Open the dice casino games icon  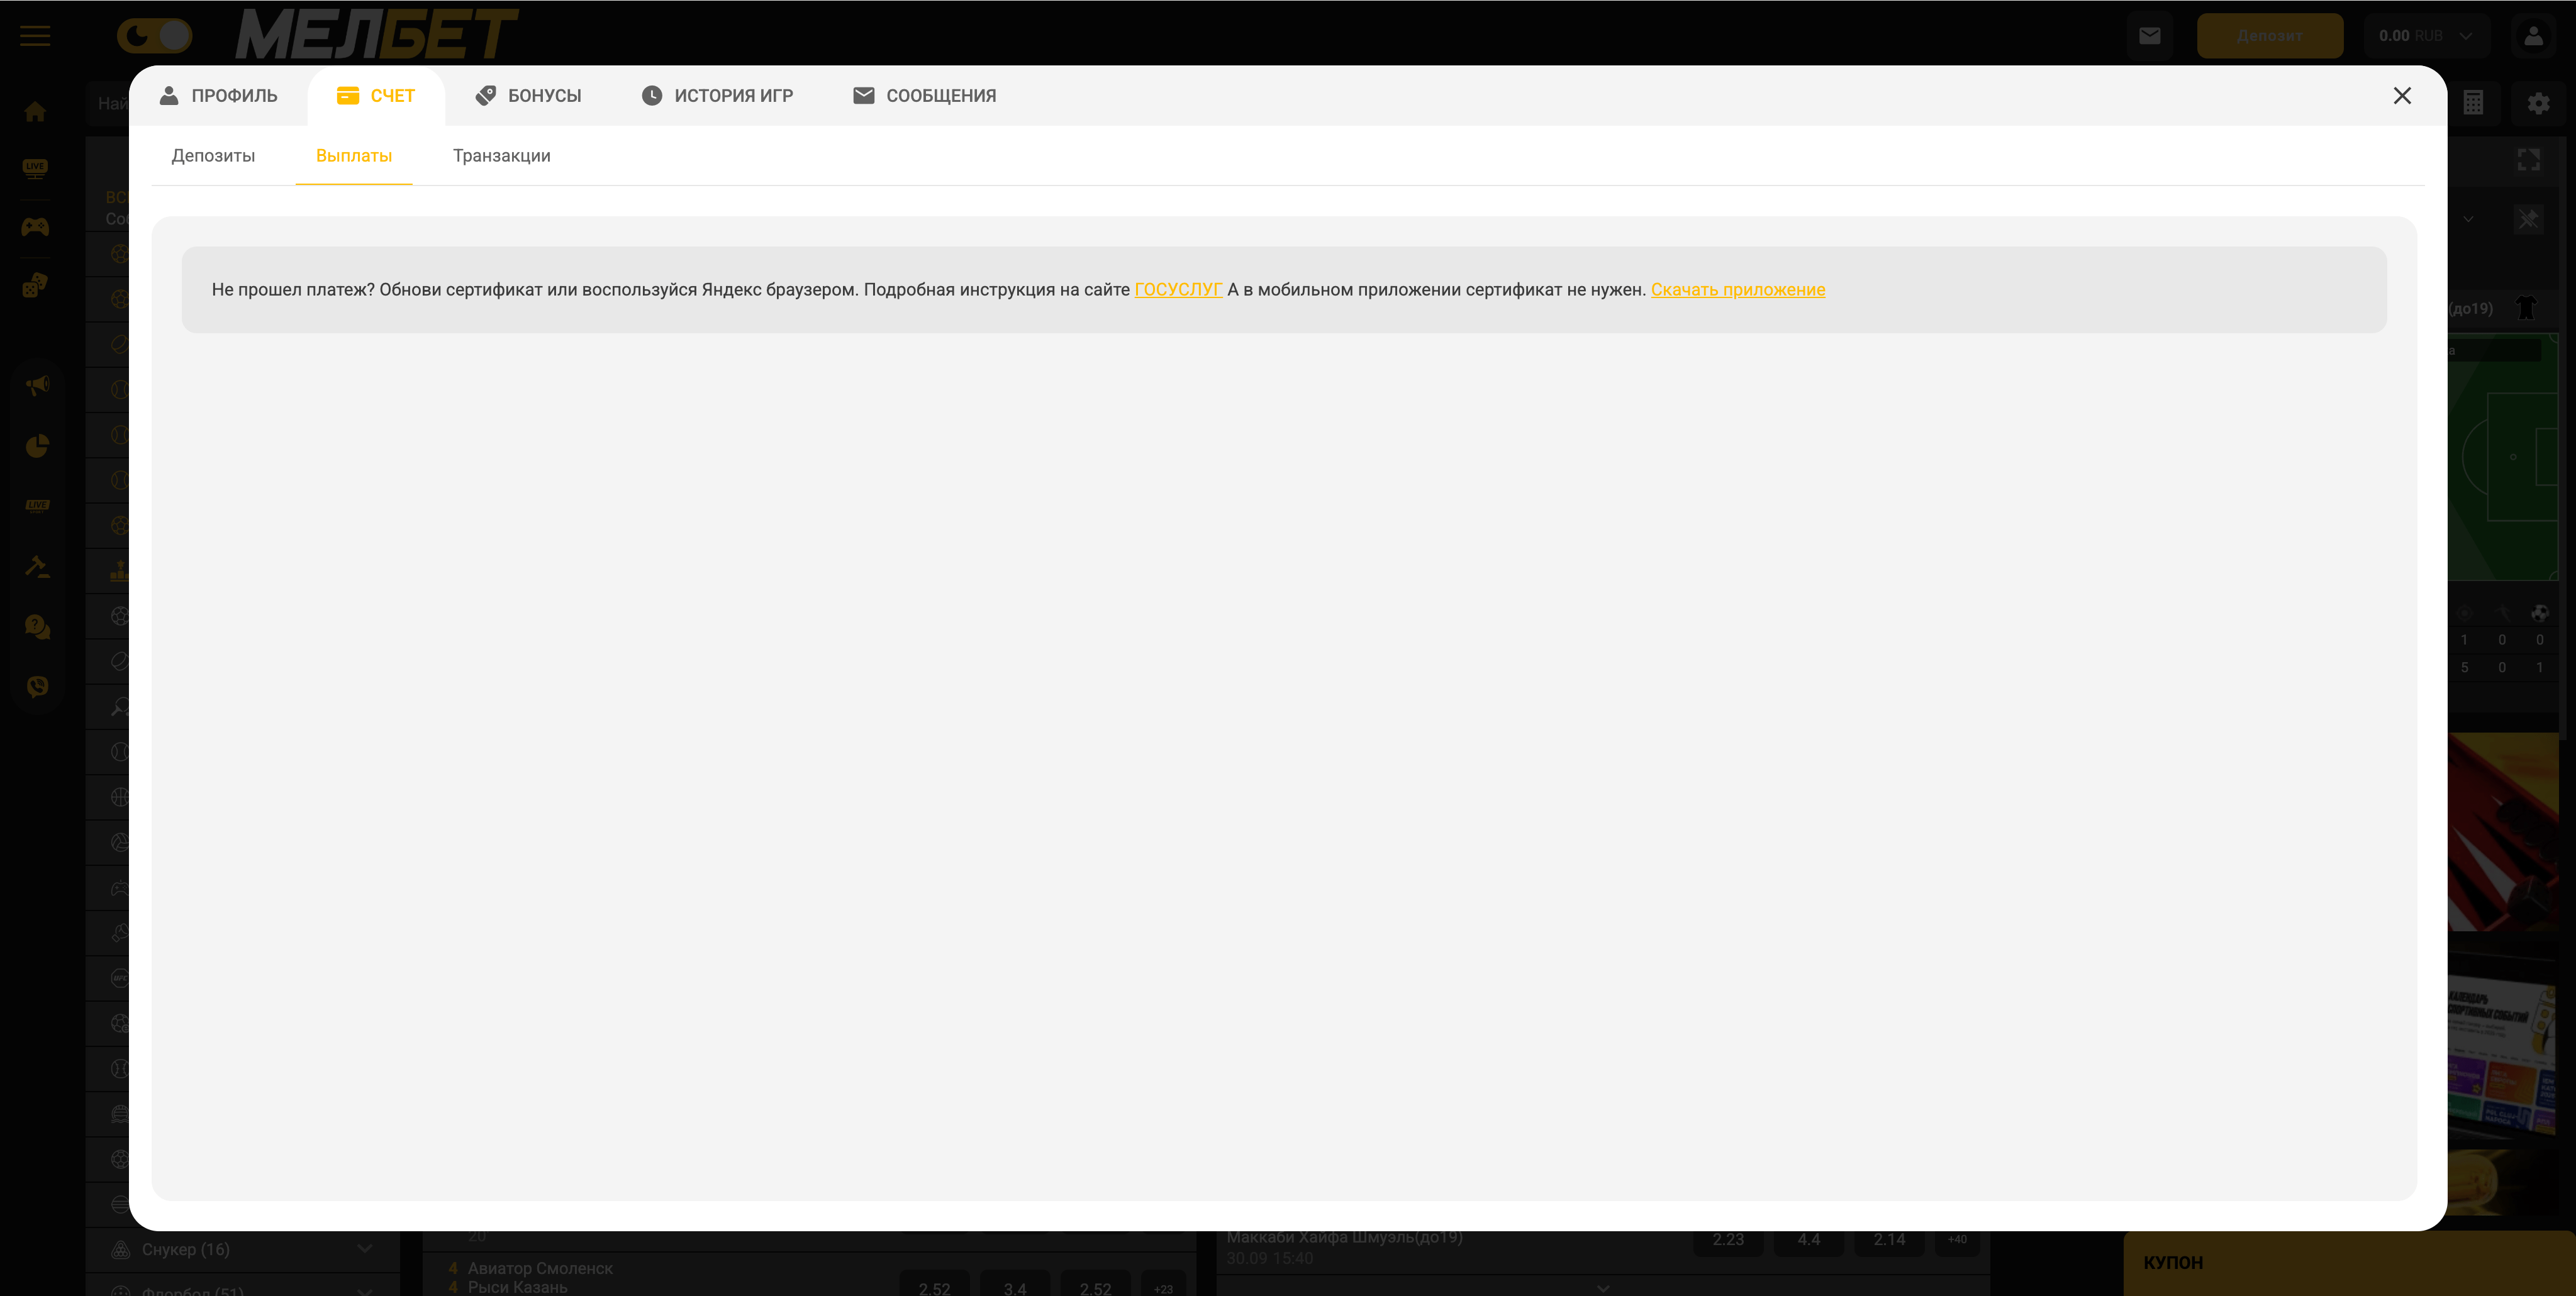tap(35, 286)
